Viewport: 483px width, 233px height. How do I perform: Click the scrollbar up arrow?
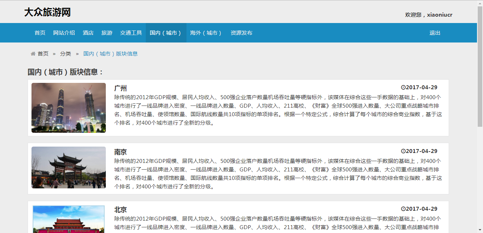[x=480, y=3]
